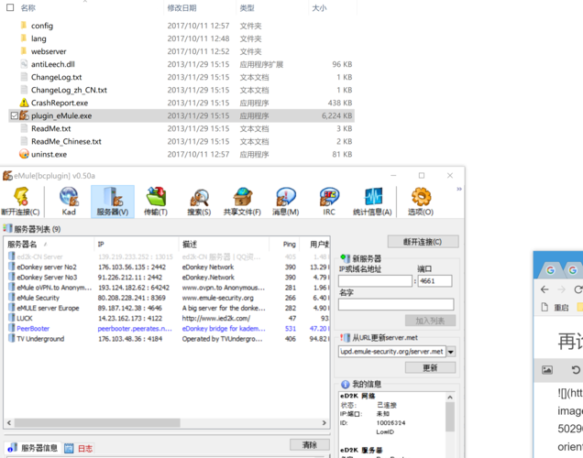The image size is (583, 458).
Task: Click scroll right arrow of server list
Action: point(324,422)
